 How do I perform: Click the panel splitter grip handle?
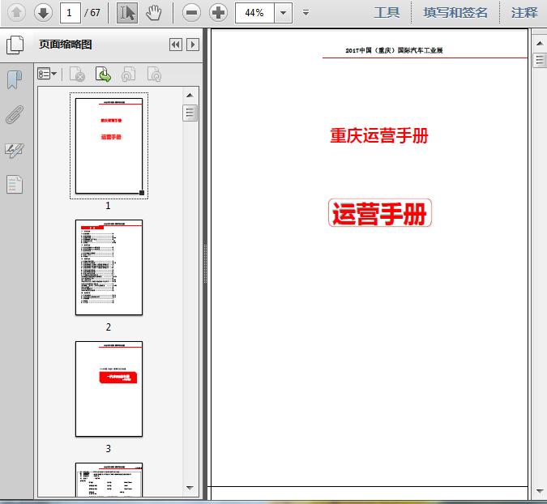click(205, 263)
